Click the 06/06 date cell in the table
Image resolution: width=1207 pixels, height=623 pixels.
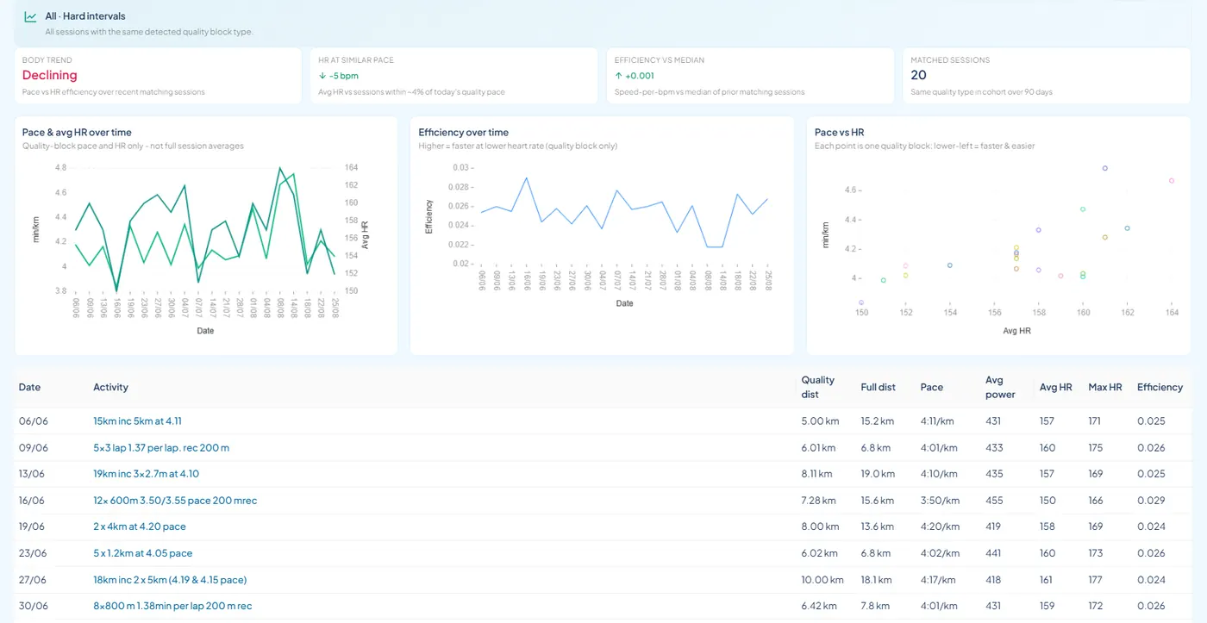[x=34, y=421]
